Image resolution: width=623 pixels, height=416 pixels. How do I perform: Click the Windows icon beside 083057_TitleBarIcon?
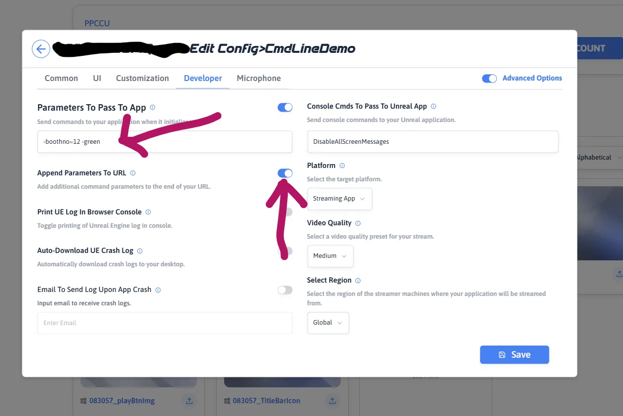point(227,401)
